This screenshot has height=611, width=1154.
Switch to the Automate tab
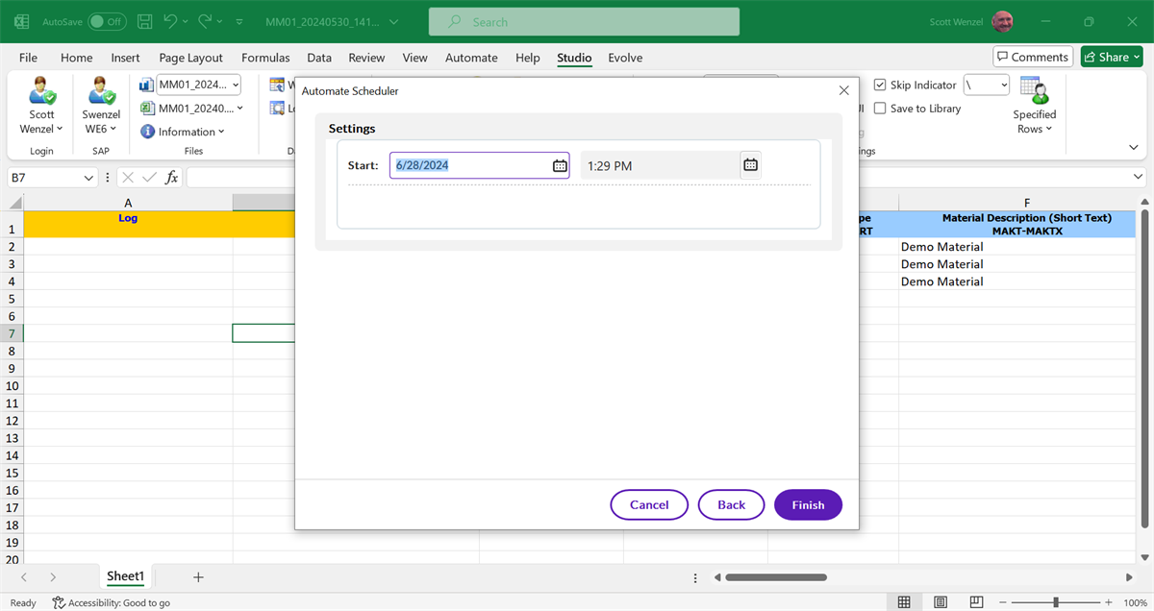pos(471,58)
